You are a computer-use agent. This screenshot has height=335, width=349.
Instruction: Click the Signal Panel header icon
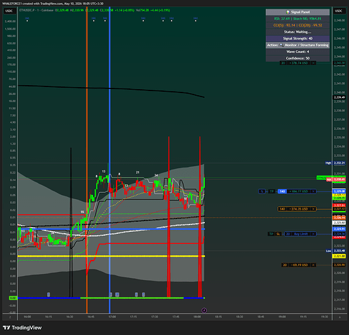pyautogui.click(x=288, y=12)
